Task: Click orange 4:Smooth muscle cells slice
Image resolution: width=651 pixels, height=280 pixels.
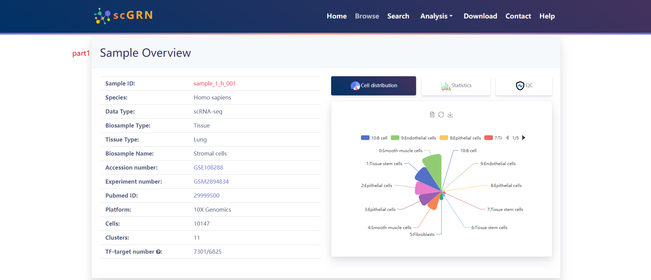Action: [x=434, y=202]
